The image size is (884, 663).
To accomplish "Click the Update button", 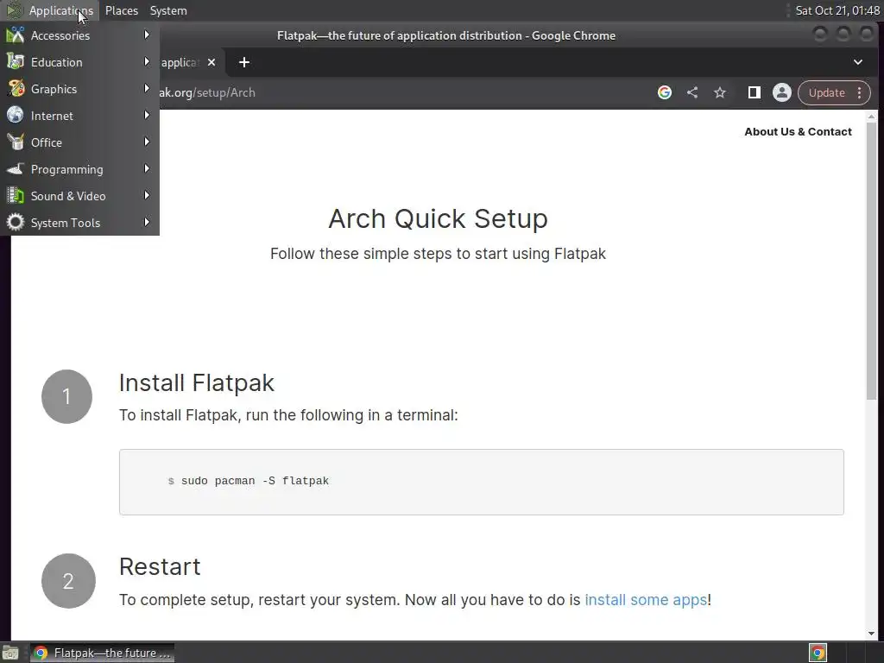I will pyautogui.click(x=826, y=93).
